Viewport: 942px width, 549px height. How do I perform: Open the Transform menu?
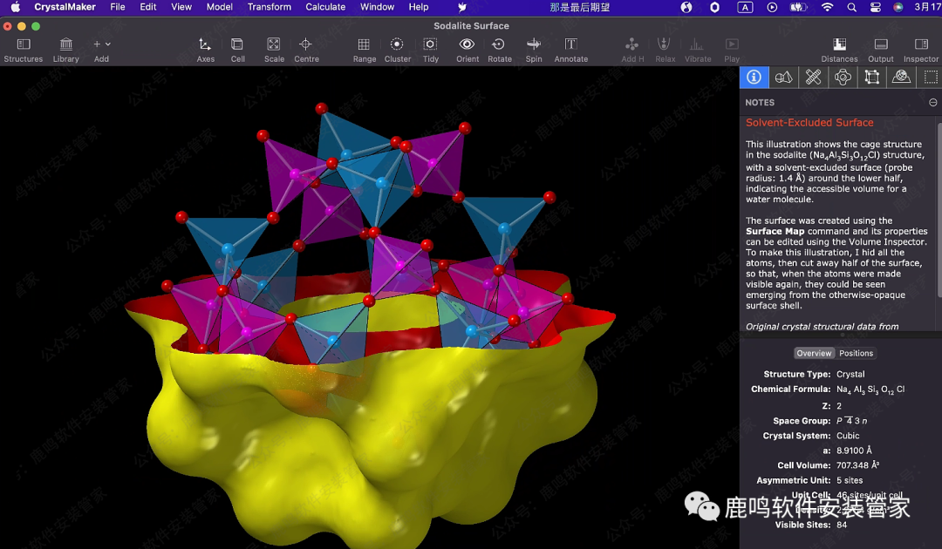[270, 7]
